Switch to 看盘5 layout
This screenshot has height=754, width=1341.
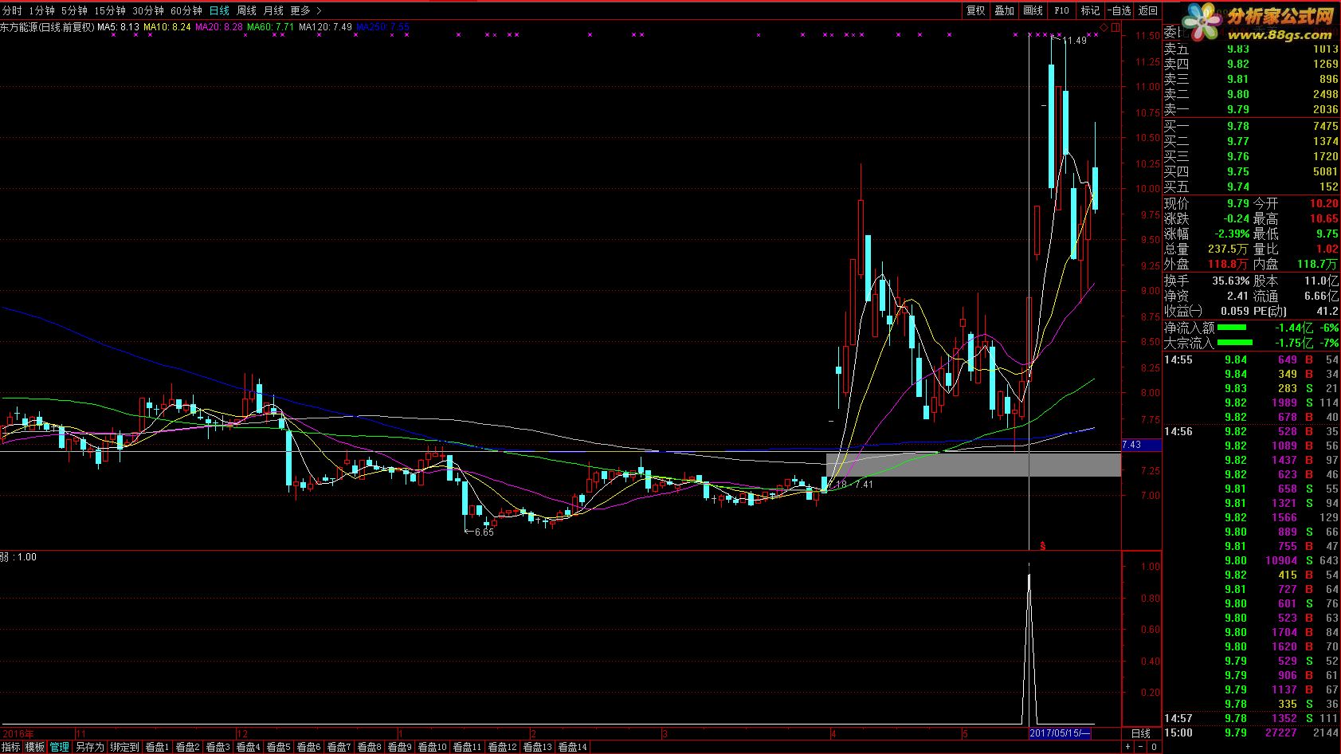pos(279,747)
